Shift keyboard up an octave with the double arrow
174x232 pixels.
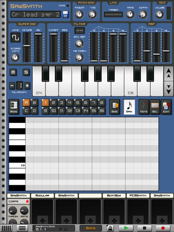[169, 73]
